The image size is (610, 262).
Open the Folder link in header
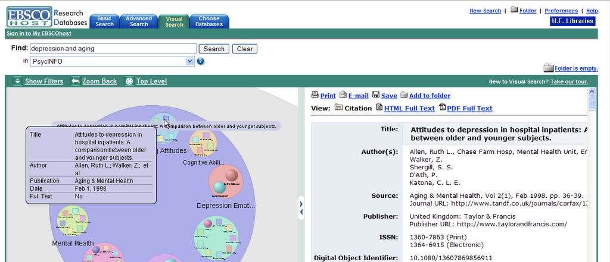point(528,11)
